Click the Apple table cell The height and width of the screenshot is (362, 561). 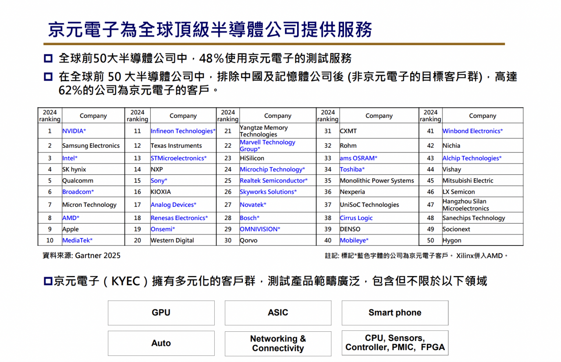tap(93, 229)
